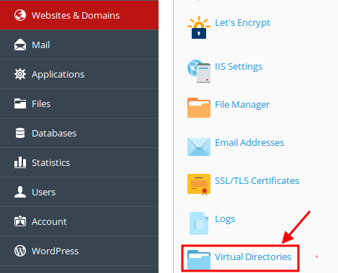Viewport: 338px width, 273px height.
Task: Click the orange File Manager folder icon
Action: tap(199, 108)
